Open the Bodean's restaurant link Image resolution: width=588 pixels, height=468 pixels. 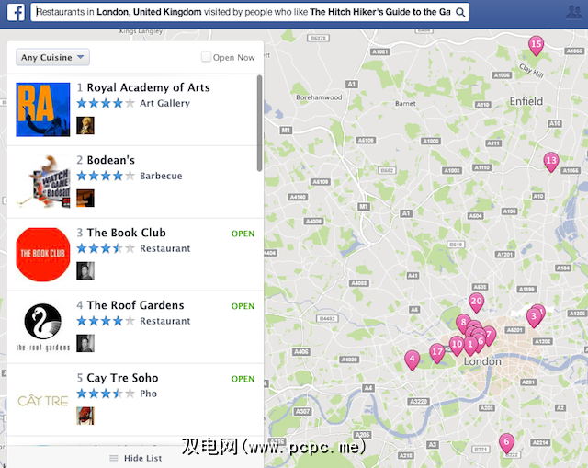click(110, 160)
